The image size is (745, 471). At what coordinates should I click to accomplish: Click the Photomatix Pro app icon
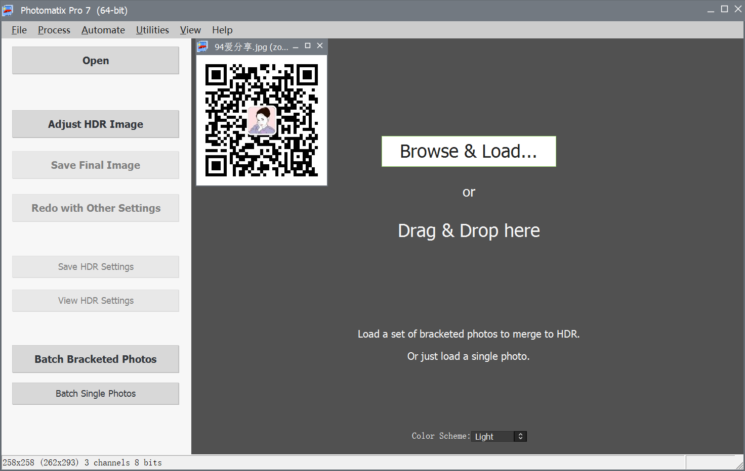[8, 10]
